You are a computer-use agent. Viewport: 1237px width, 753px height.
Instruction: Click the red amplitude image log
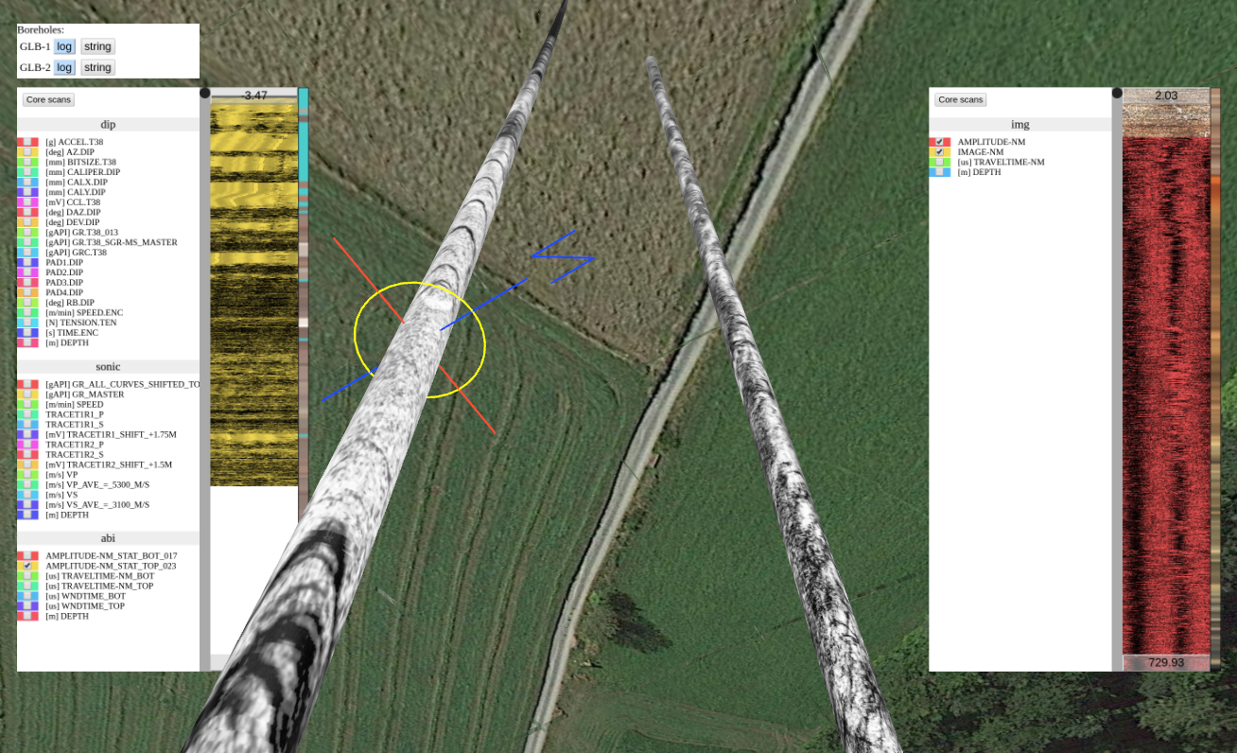click(1166, 395)
